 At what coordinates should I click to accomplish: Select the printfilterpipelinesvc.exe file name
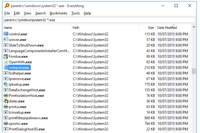click(x=28, y=118)
